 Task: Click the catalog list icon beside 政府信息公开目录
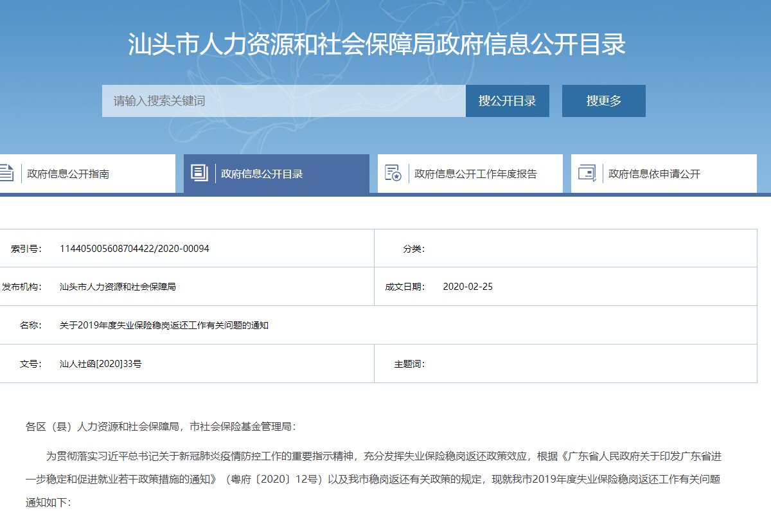click(200, 173)
